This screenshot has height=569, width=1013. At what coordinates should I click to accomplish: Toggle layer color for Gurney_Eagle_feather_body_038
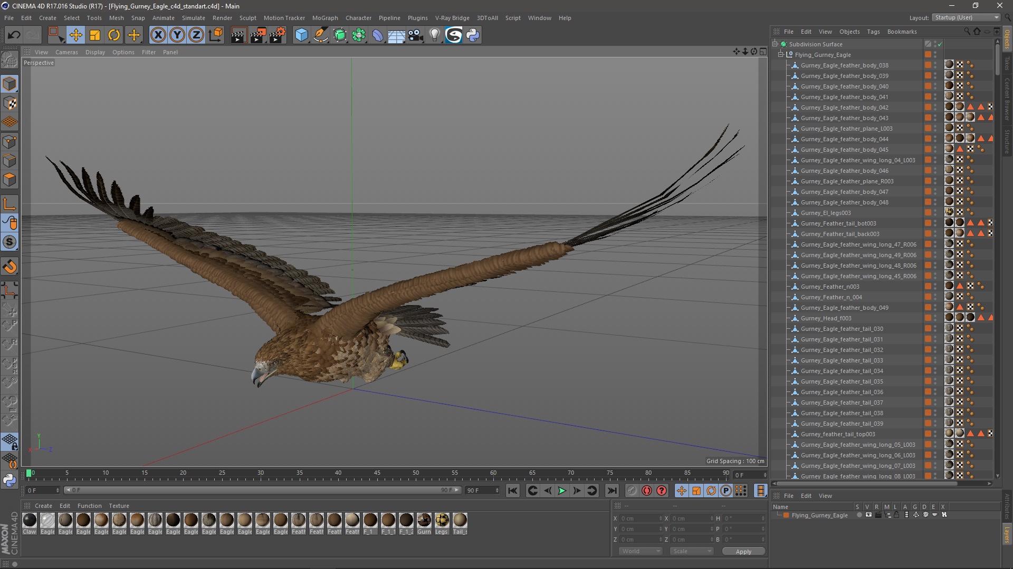[928, 65]
